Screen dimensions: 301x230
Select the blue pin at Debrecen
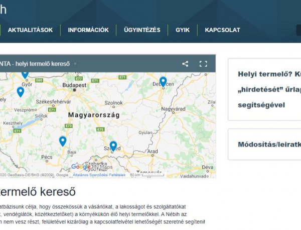pyautogui.click(x=163, y=82)
